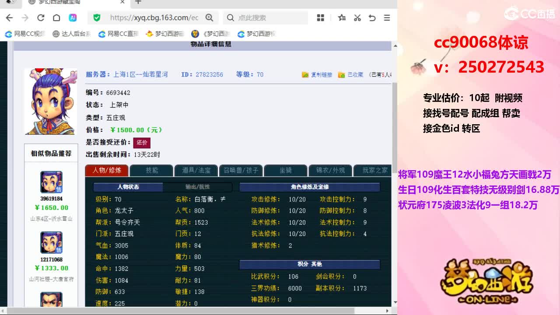Open the 坐骑 tab
The width and height of the screenshot is (560, 315).
click(286, 170)
